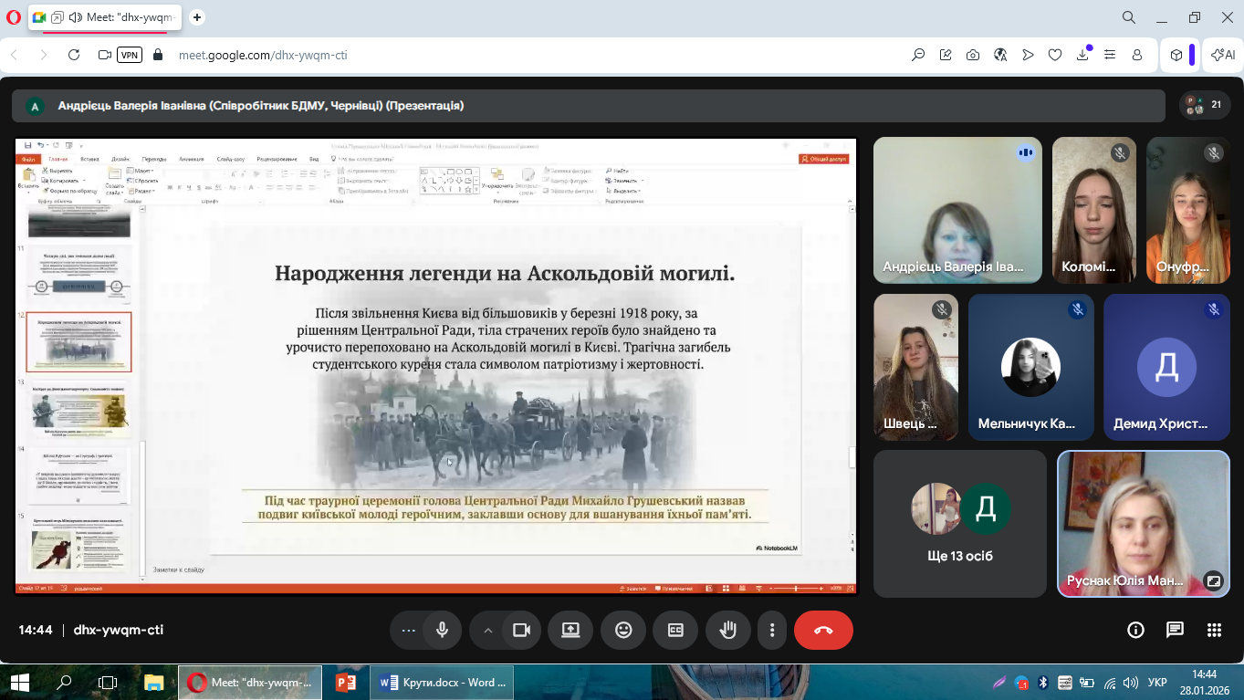This screenshot has height=700, width=1244.
Task: Open audio settings three-dot button beside mic
Action: (x=408, y=630)
